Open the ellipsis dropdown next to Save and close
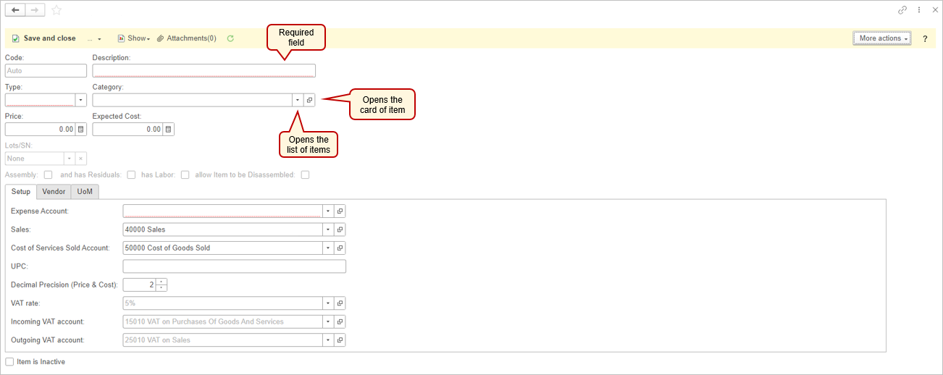This screenshot has width=943, height=375. [94, 38]
